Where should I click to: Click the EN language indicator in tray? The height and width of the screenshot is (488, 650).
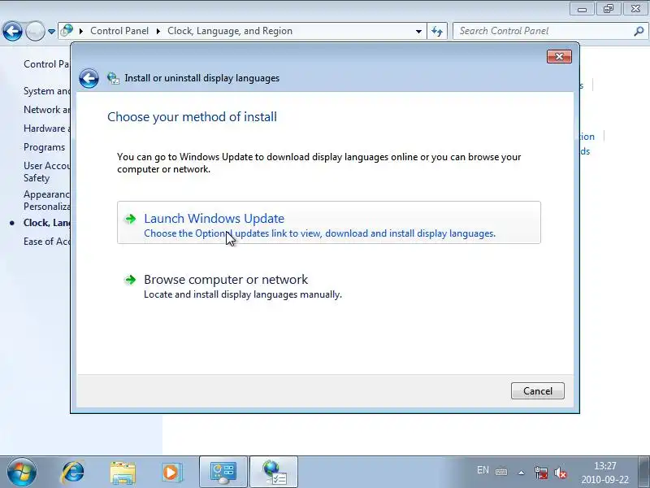click(483, 470)
